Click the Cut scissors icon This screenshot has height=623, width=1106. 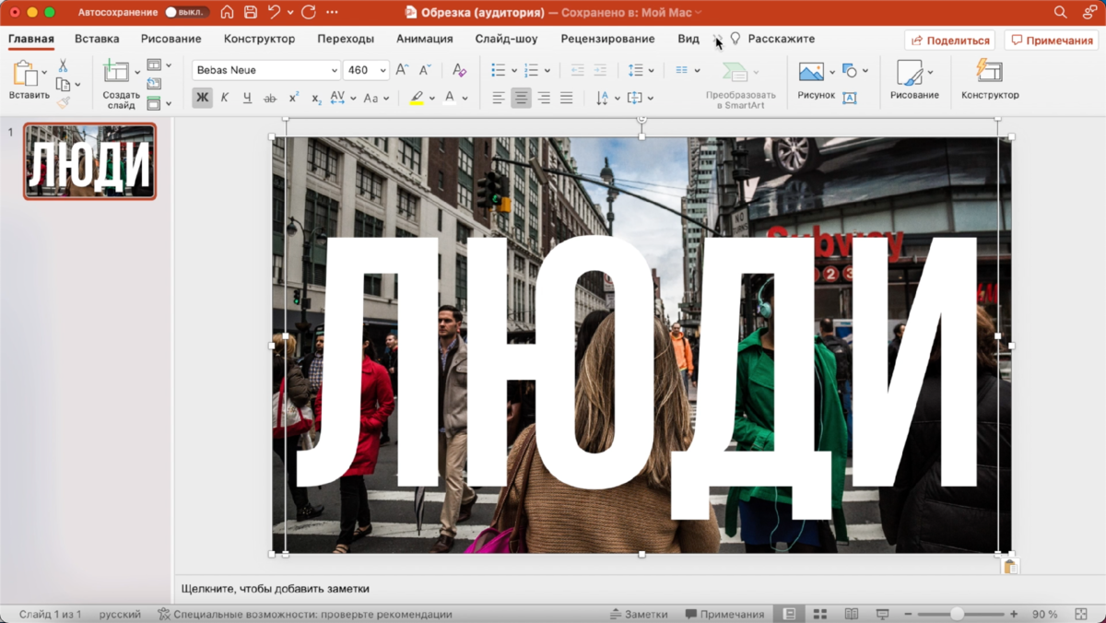[x=64, y=66]
